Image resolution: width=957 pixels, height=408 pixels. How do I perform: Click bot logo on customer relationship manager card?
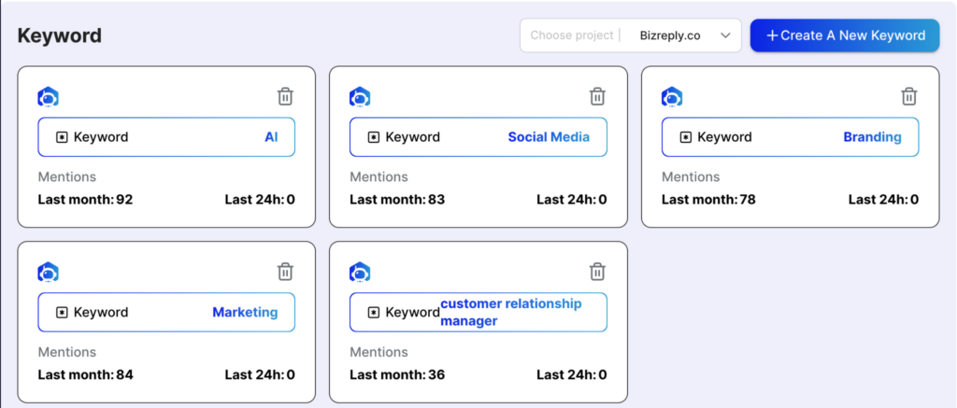[360, 273]
